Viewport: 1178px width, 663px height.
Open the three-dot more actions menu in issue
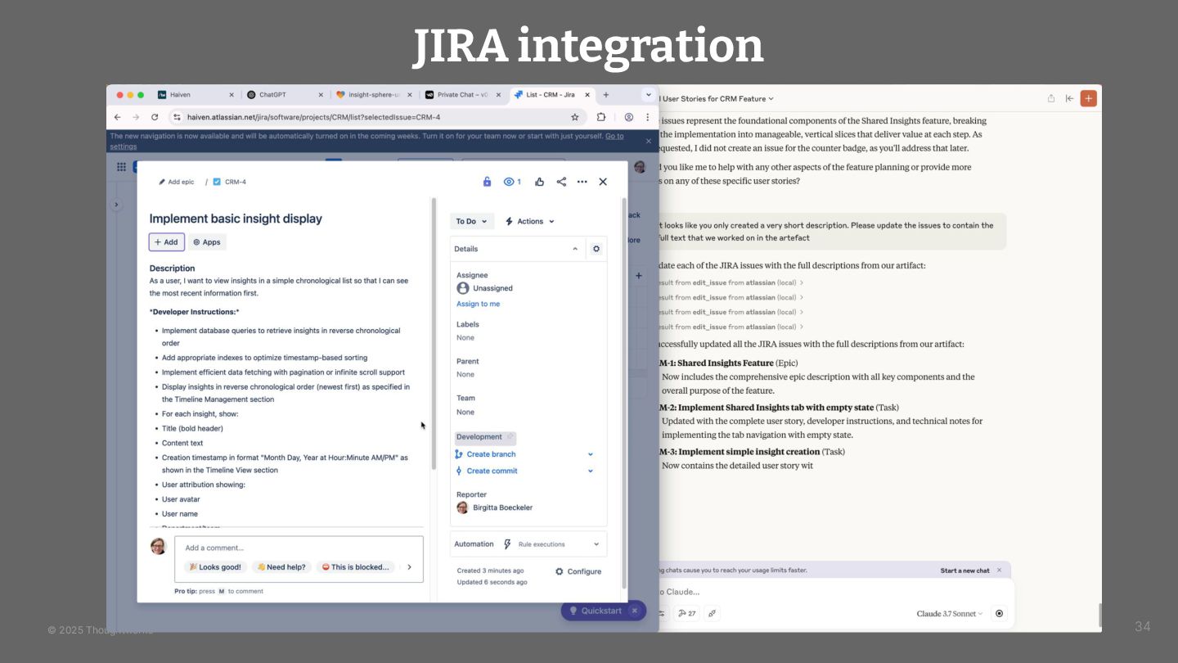(582, 182)
